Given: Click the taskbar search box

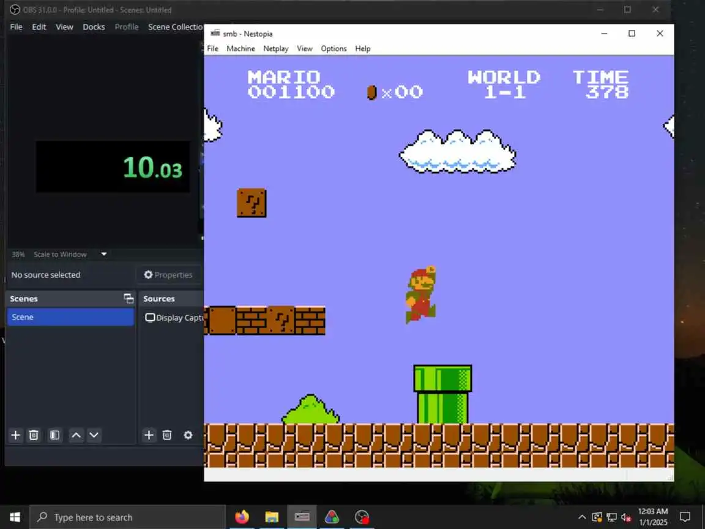Looking at the screenshot, I should (x=128, y=517).
